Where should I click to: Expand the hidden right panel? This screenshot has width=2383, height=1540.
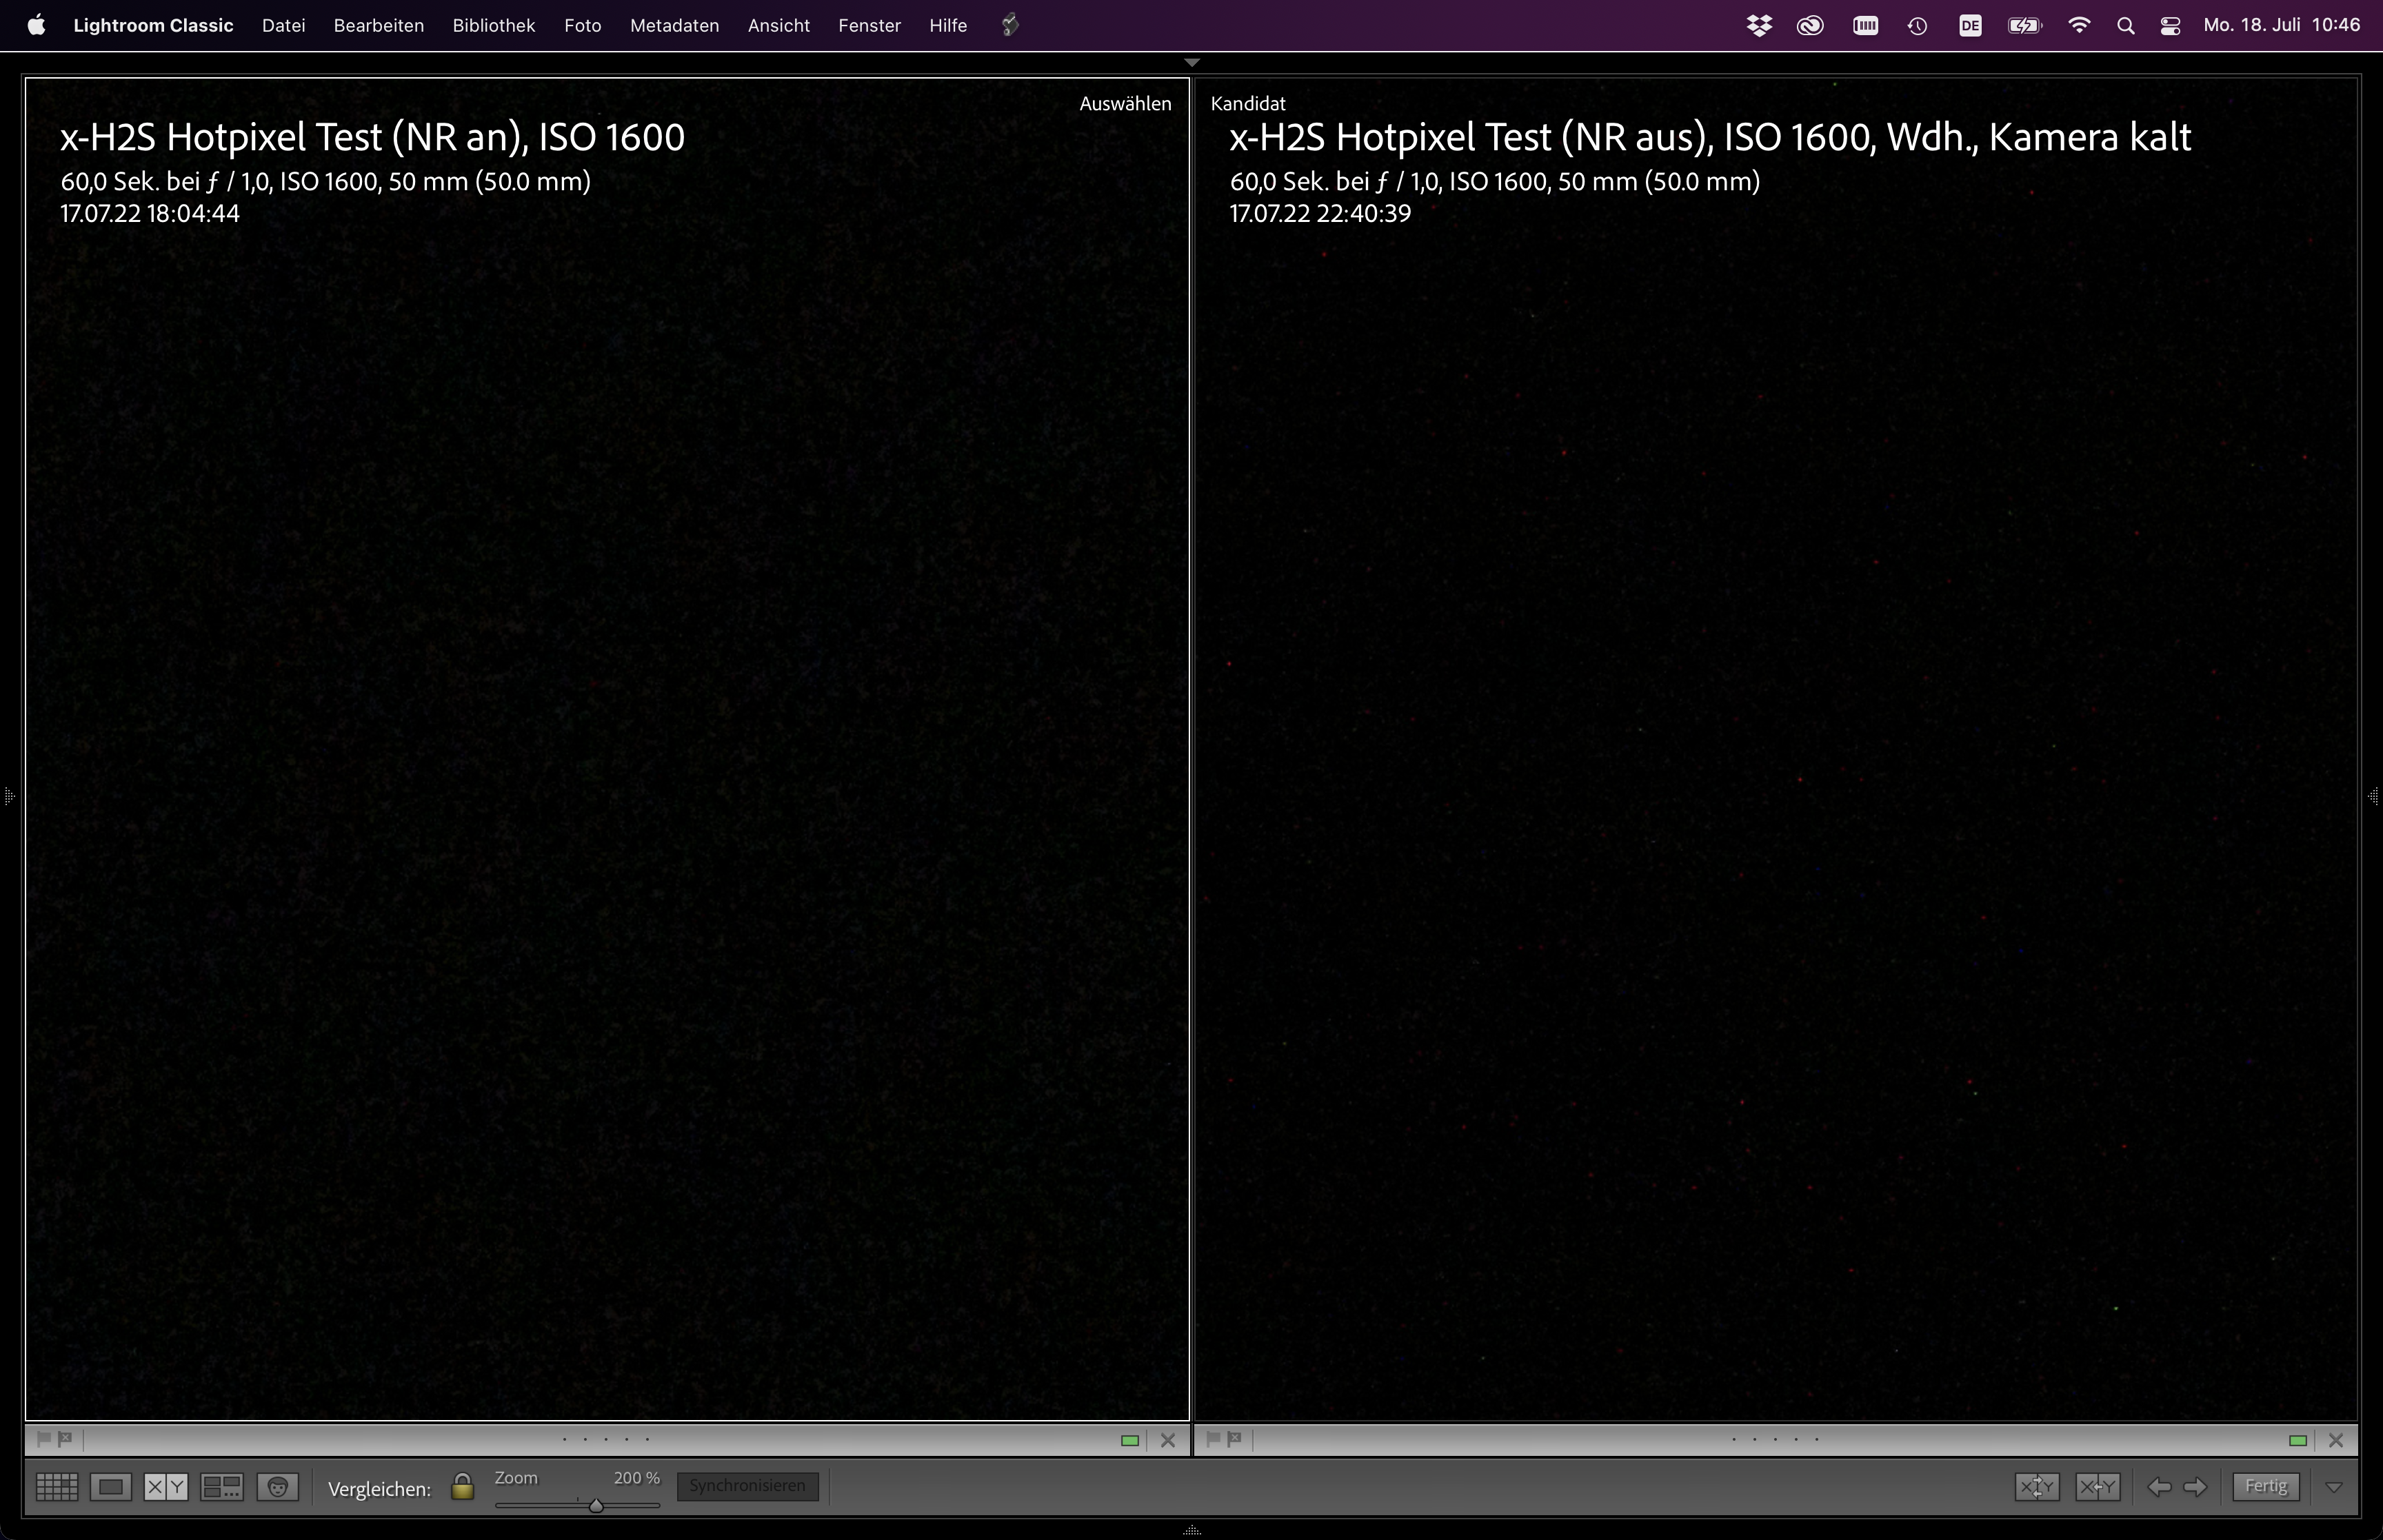[x=2374, y=796]
